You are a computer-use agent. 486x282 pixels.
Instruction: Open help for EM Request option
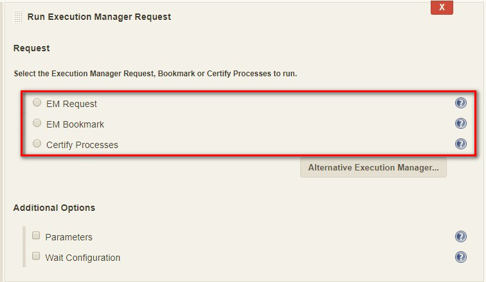(x=460, y=103)
